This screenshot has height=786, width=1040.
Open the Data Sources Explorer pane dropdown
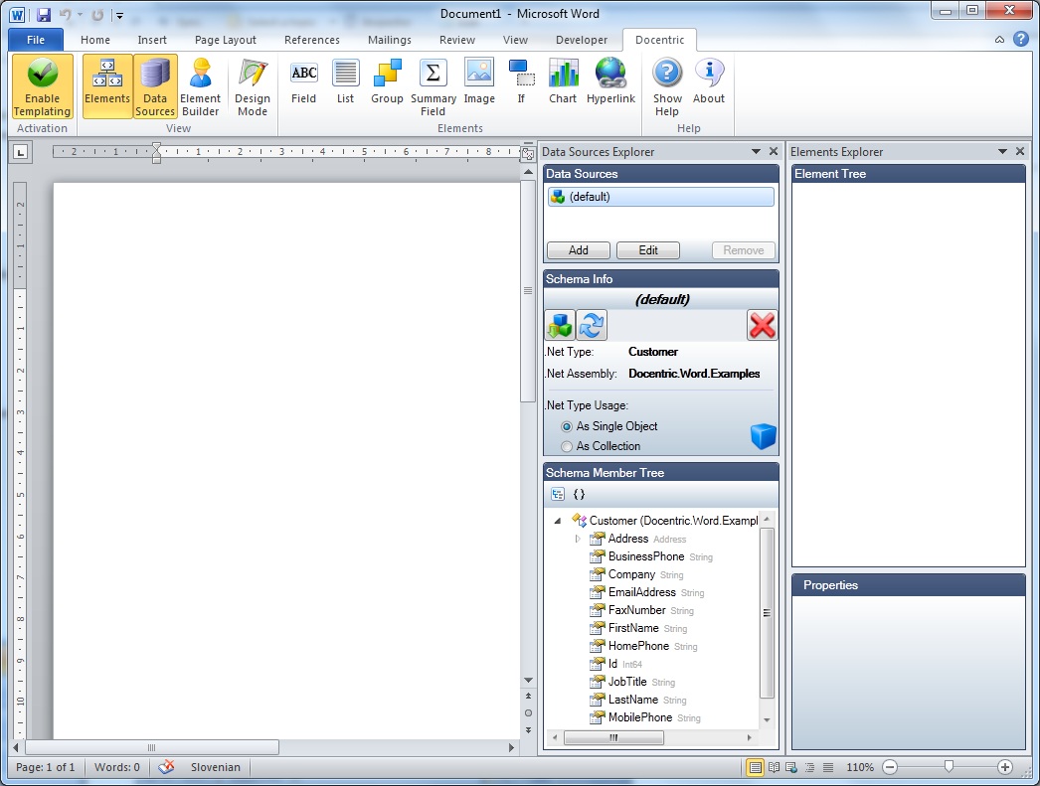[756, 152]
